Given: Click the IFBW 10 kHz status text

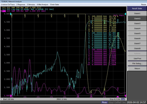Looking at the screenshot, I should pyautogui.click(x=62, y=99).
